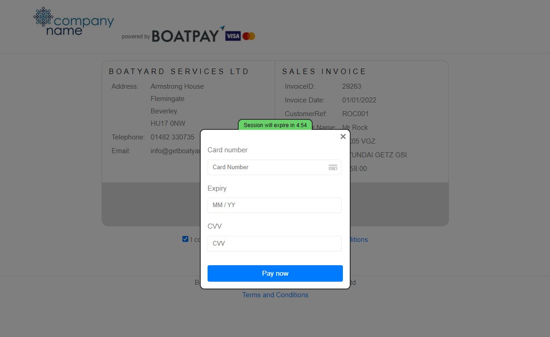The image size is (550, 337).
Task: Click the 'Card number' label in the dialog
Action: (x=227, y=150)
